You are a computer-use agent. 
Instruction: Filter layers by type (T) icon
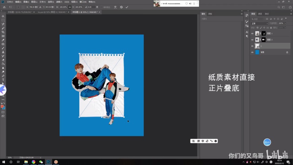(274, 19)
